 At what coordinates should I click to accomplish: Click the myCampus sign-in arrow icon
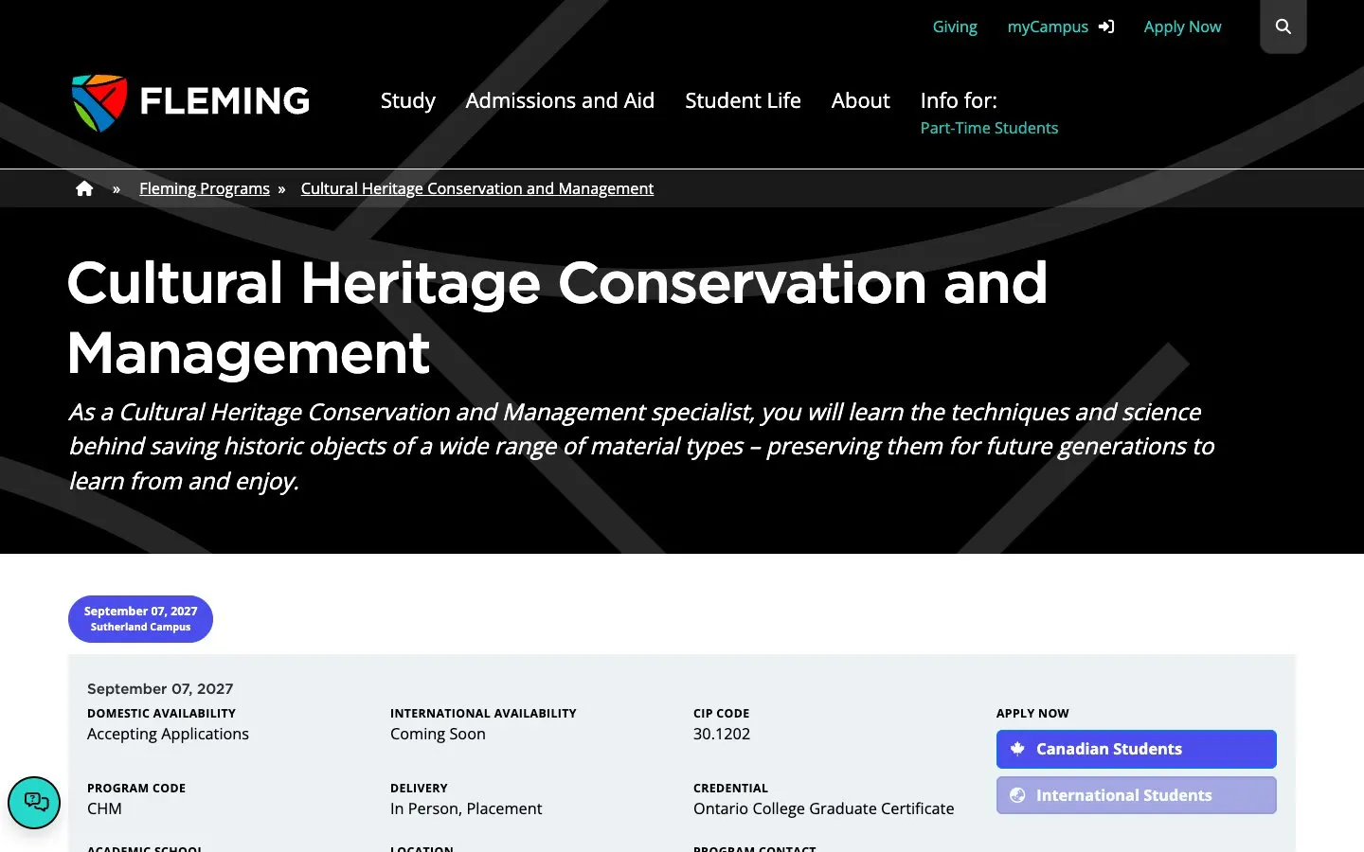tap(1106, 27)
